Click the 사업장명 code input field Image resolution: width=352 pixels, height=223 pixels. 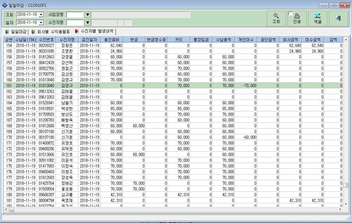pyautogui.click(x=75, y=15)
